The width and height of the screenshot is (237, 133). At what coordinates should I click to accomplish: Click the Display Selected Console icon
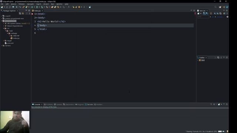click(x=214, y=104)
